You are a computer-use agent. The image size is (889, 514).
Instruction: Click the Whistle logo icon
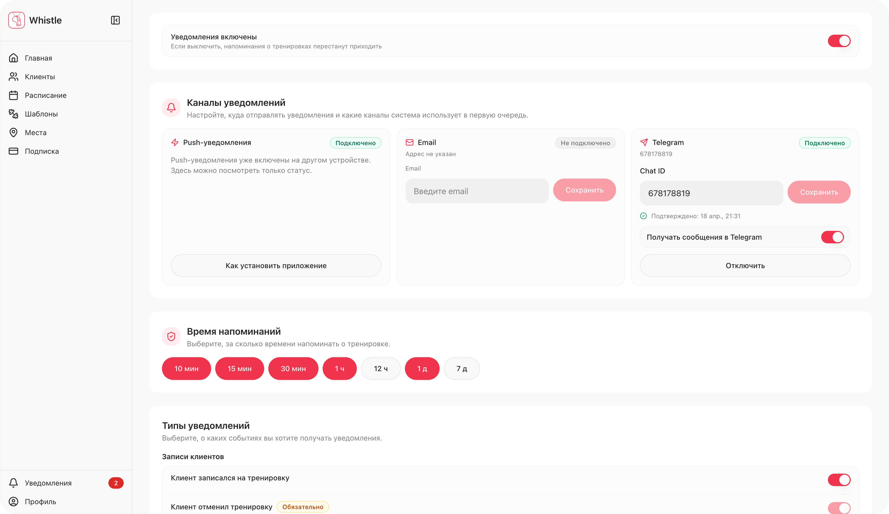(x=16, y=20)
